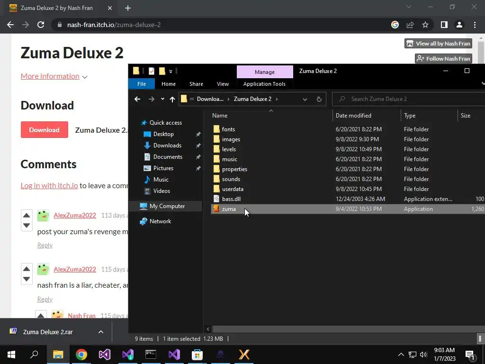
Task: Click the taskbar clock showing 9:03 AM
Action: click(x=444, y=355)
